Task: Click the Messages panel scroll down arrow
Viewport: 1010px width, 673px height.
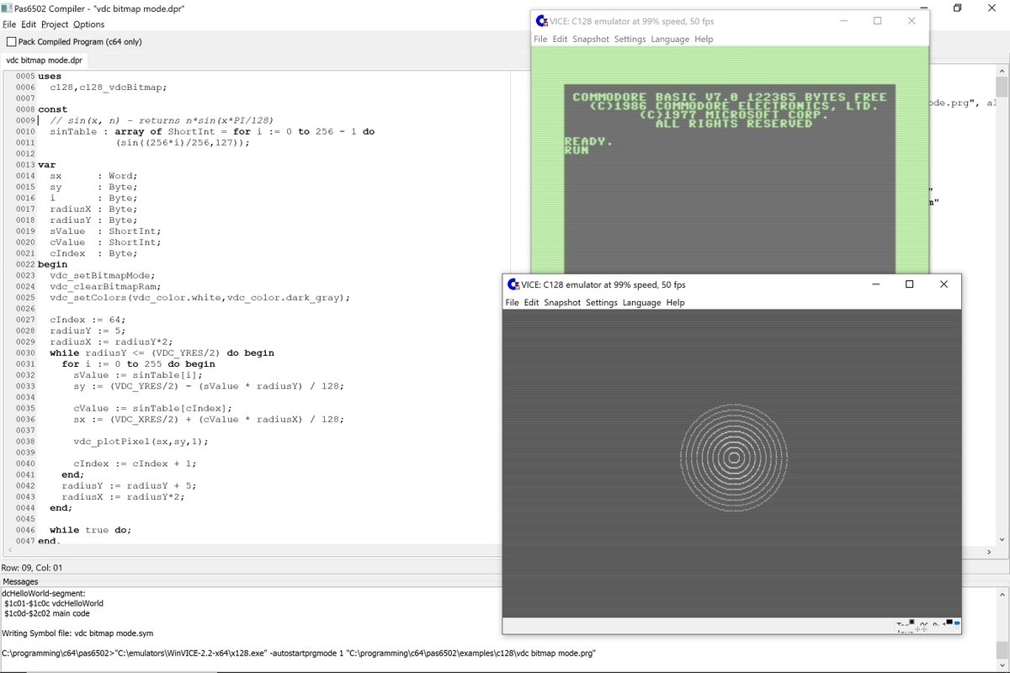Action: (x=1002, y=665)
